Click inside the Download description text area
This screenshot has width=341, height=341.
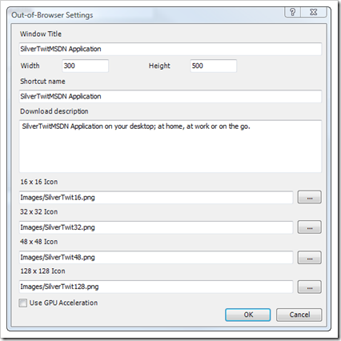[170, 146]
